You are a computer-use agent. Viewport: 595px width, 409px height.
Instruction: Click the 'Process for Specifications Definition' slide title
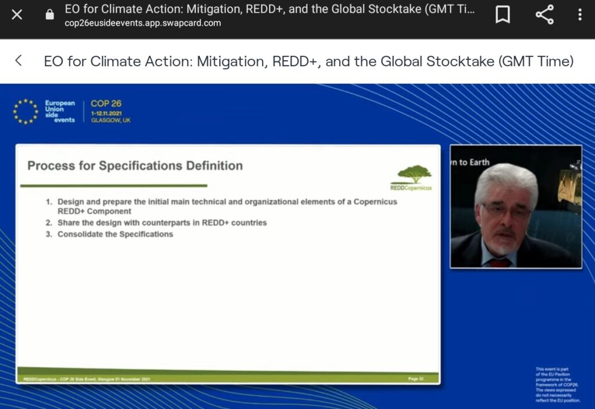[135, 166]
